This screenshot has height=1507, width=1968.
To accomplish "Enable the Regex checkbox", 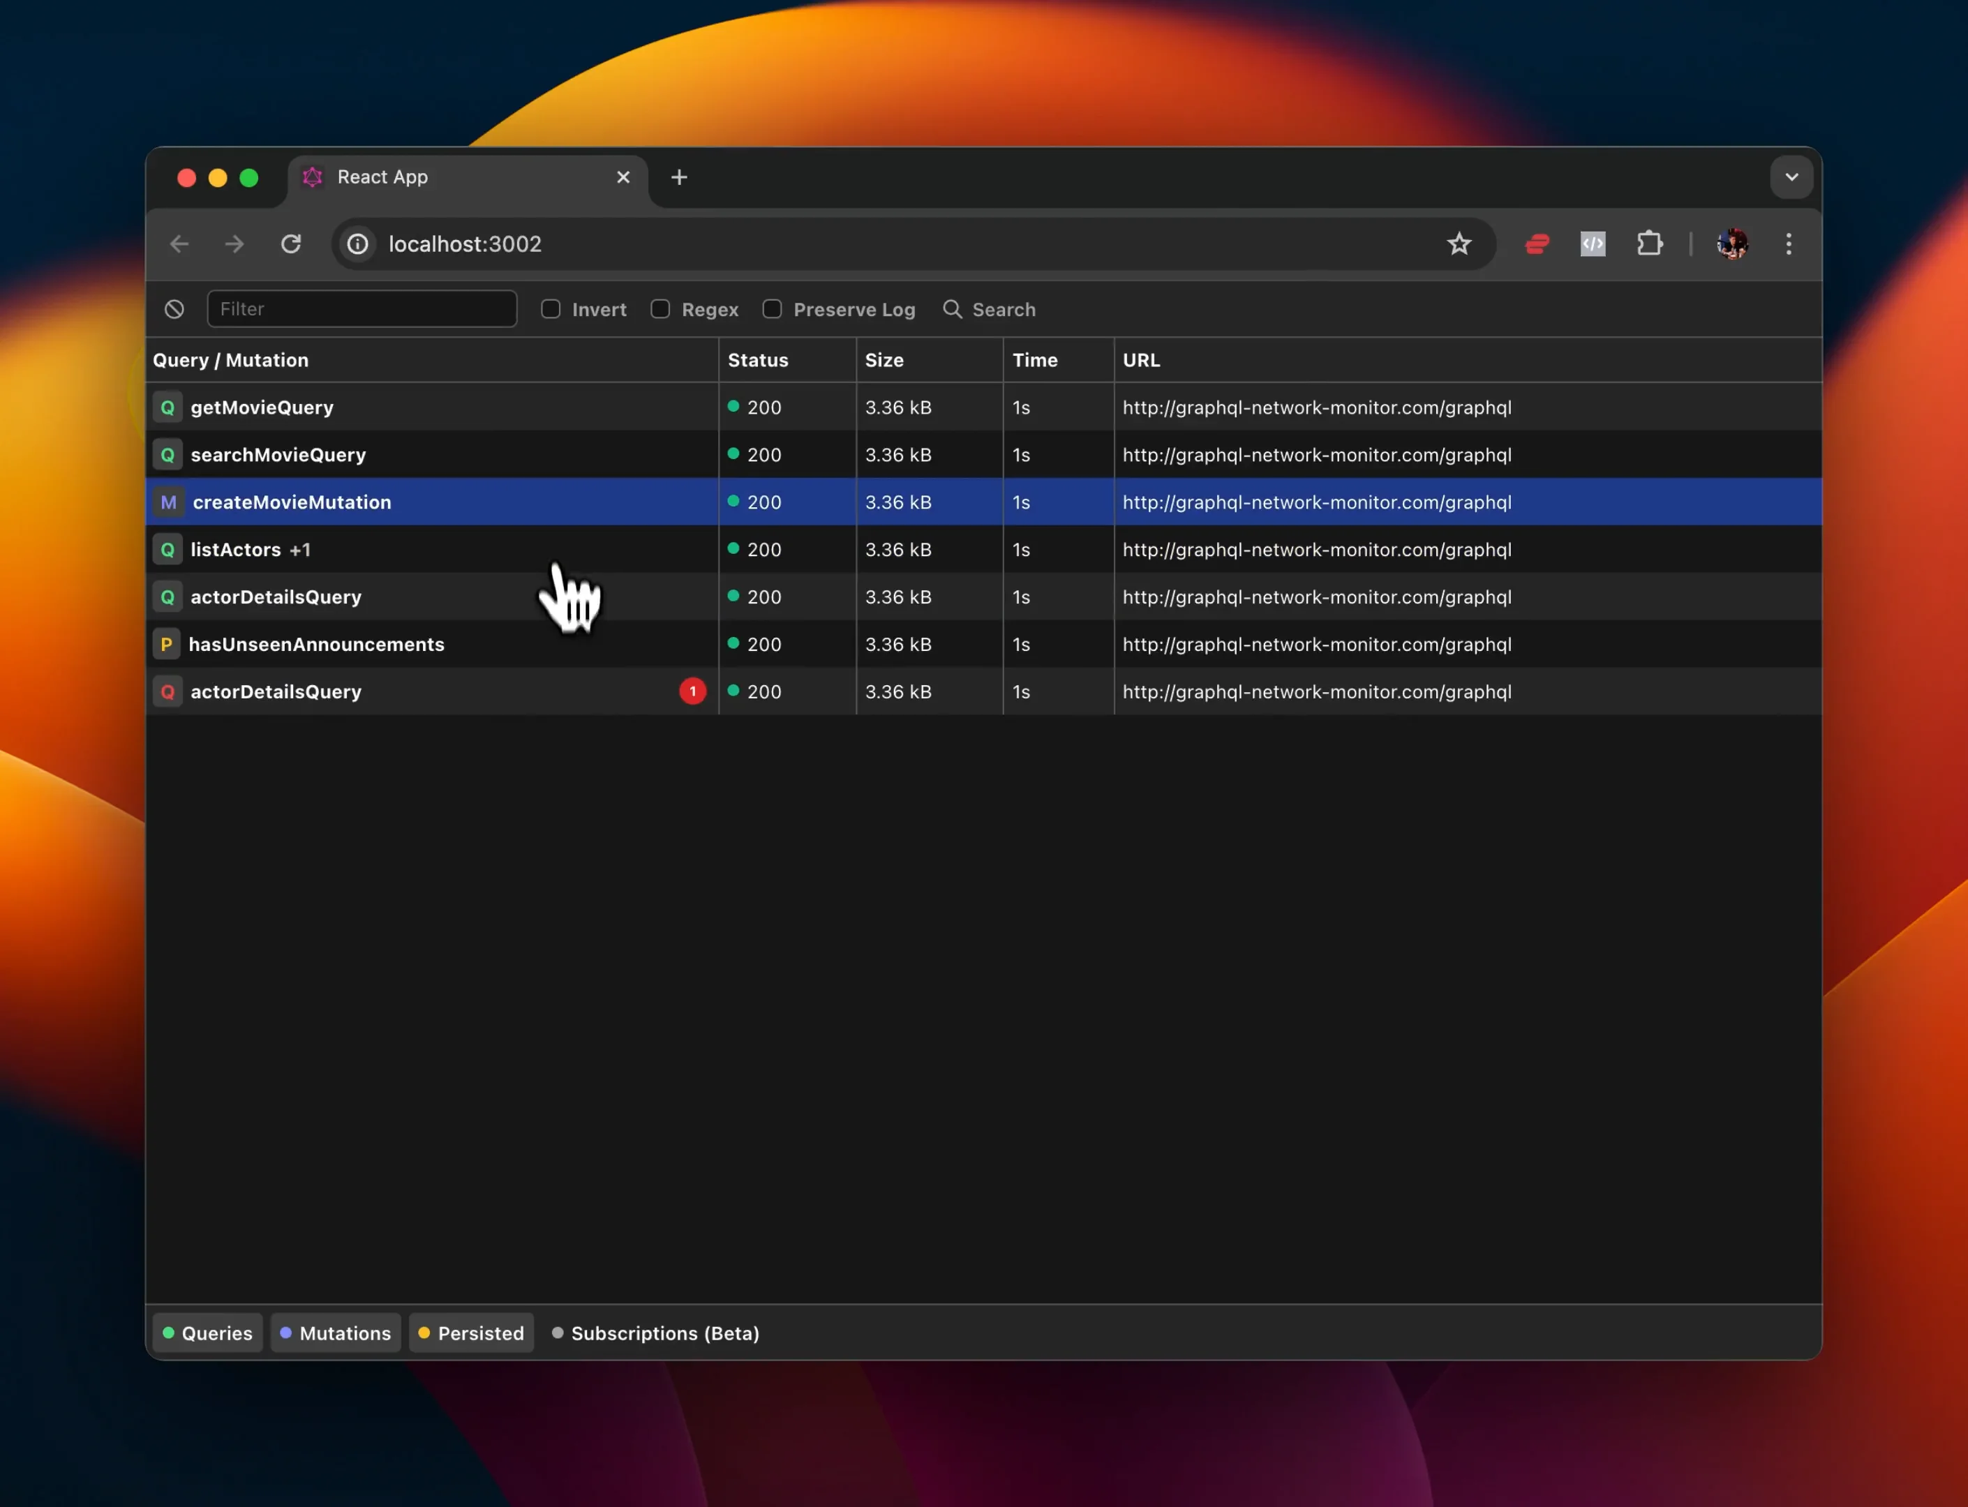I will [x=660, y=310].
